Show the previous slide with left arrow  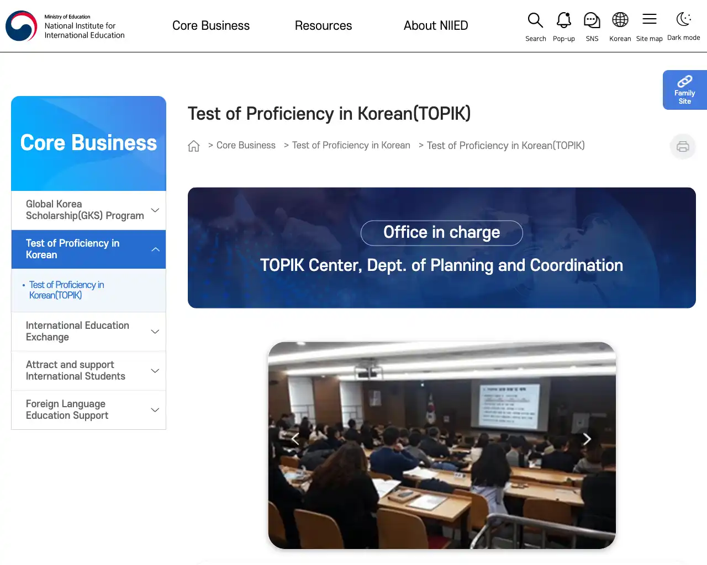(x=296, y=439)
